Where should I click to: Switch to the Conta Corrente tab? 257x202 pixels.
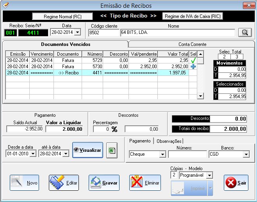pos(192,44)
